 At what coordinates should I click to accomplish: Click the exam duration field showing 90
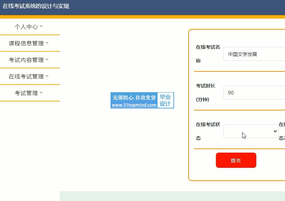[x=254, y=93]
